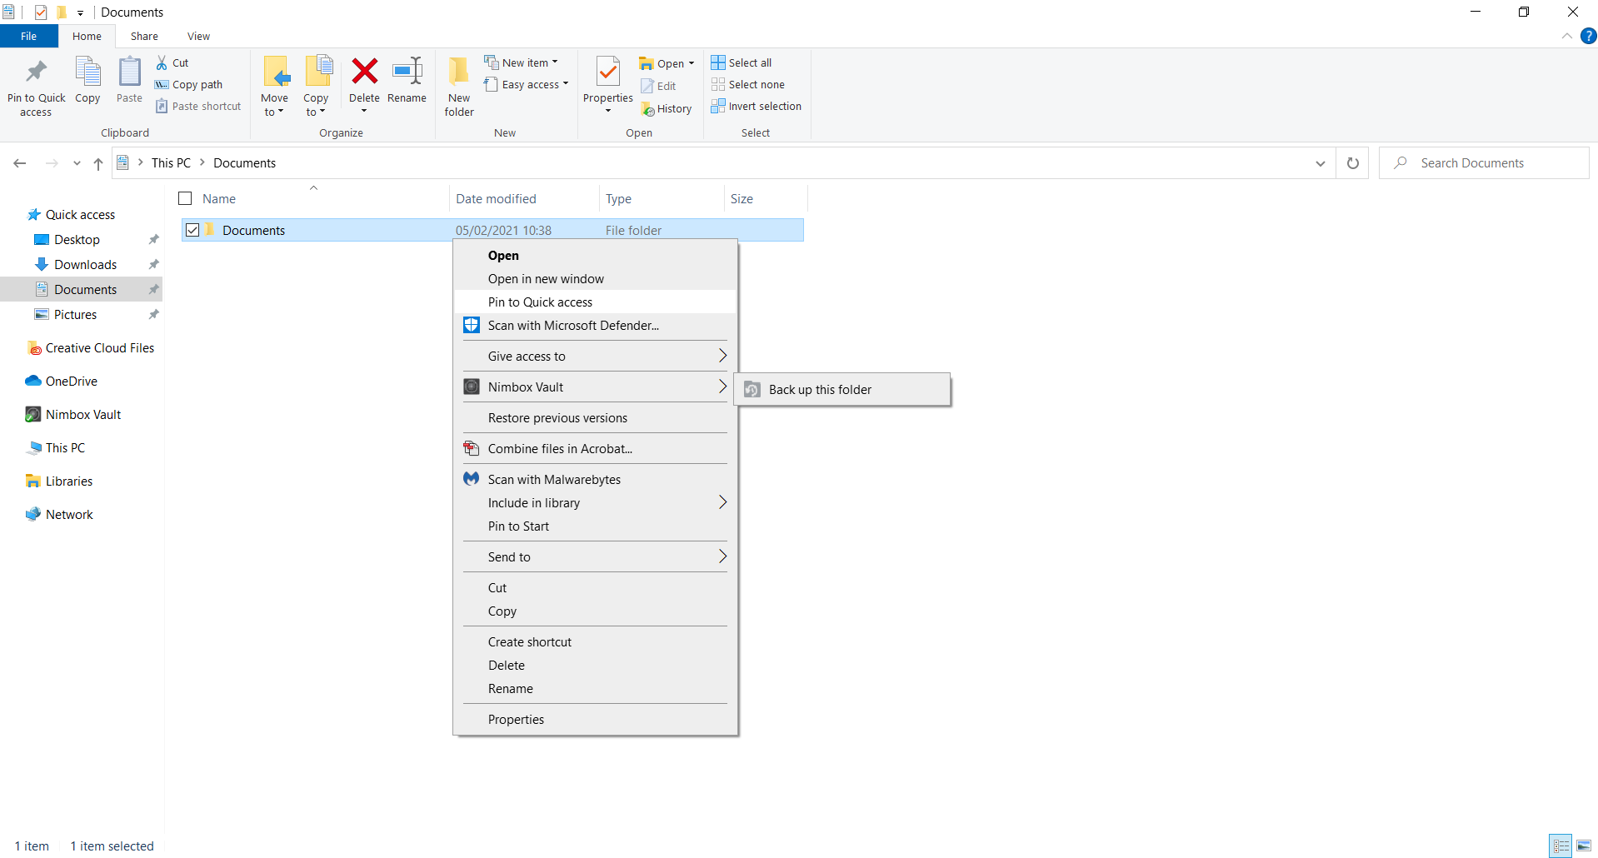Click the Back up this folder submenu item

(842, 390)
